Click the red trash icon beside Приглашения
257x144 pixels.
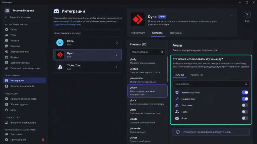click(x=43, y=140)
